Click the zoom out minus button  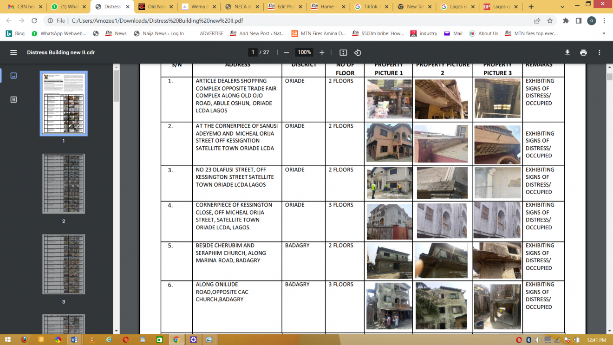(287, 52)
